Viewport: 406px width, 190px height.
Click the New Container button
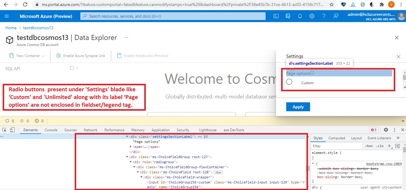(27, 56)
